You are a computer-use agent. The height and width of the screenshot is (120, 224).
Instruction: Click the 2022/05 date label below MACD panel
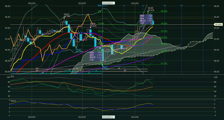[82, 117]
